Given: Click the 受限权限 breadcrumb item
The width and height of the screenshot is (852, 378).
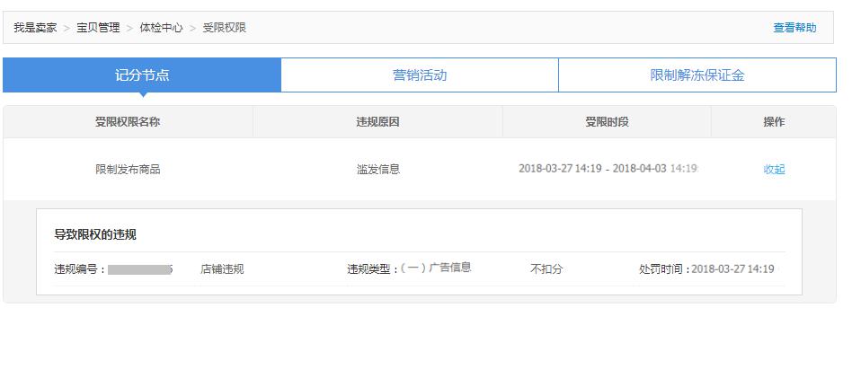Looking at the screenshot, I should click(224, 28).
